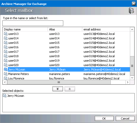Click the mailbox icon next to Lou Florence

pyautogui.click(x=6, y=78)
